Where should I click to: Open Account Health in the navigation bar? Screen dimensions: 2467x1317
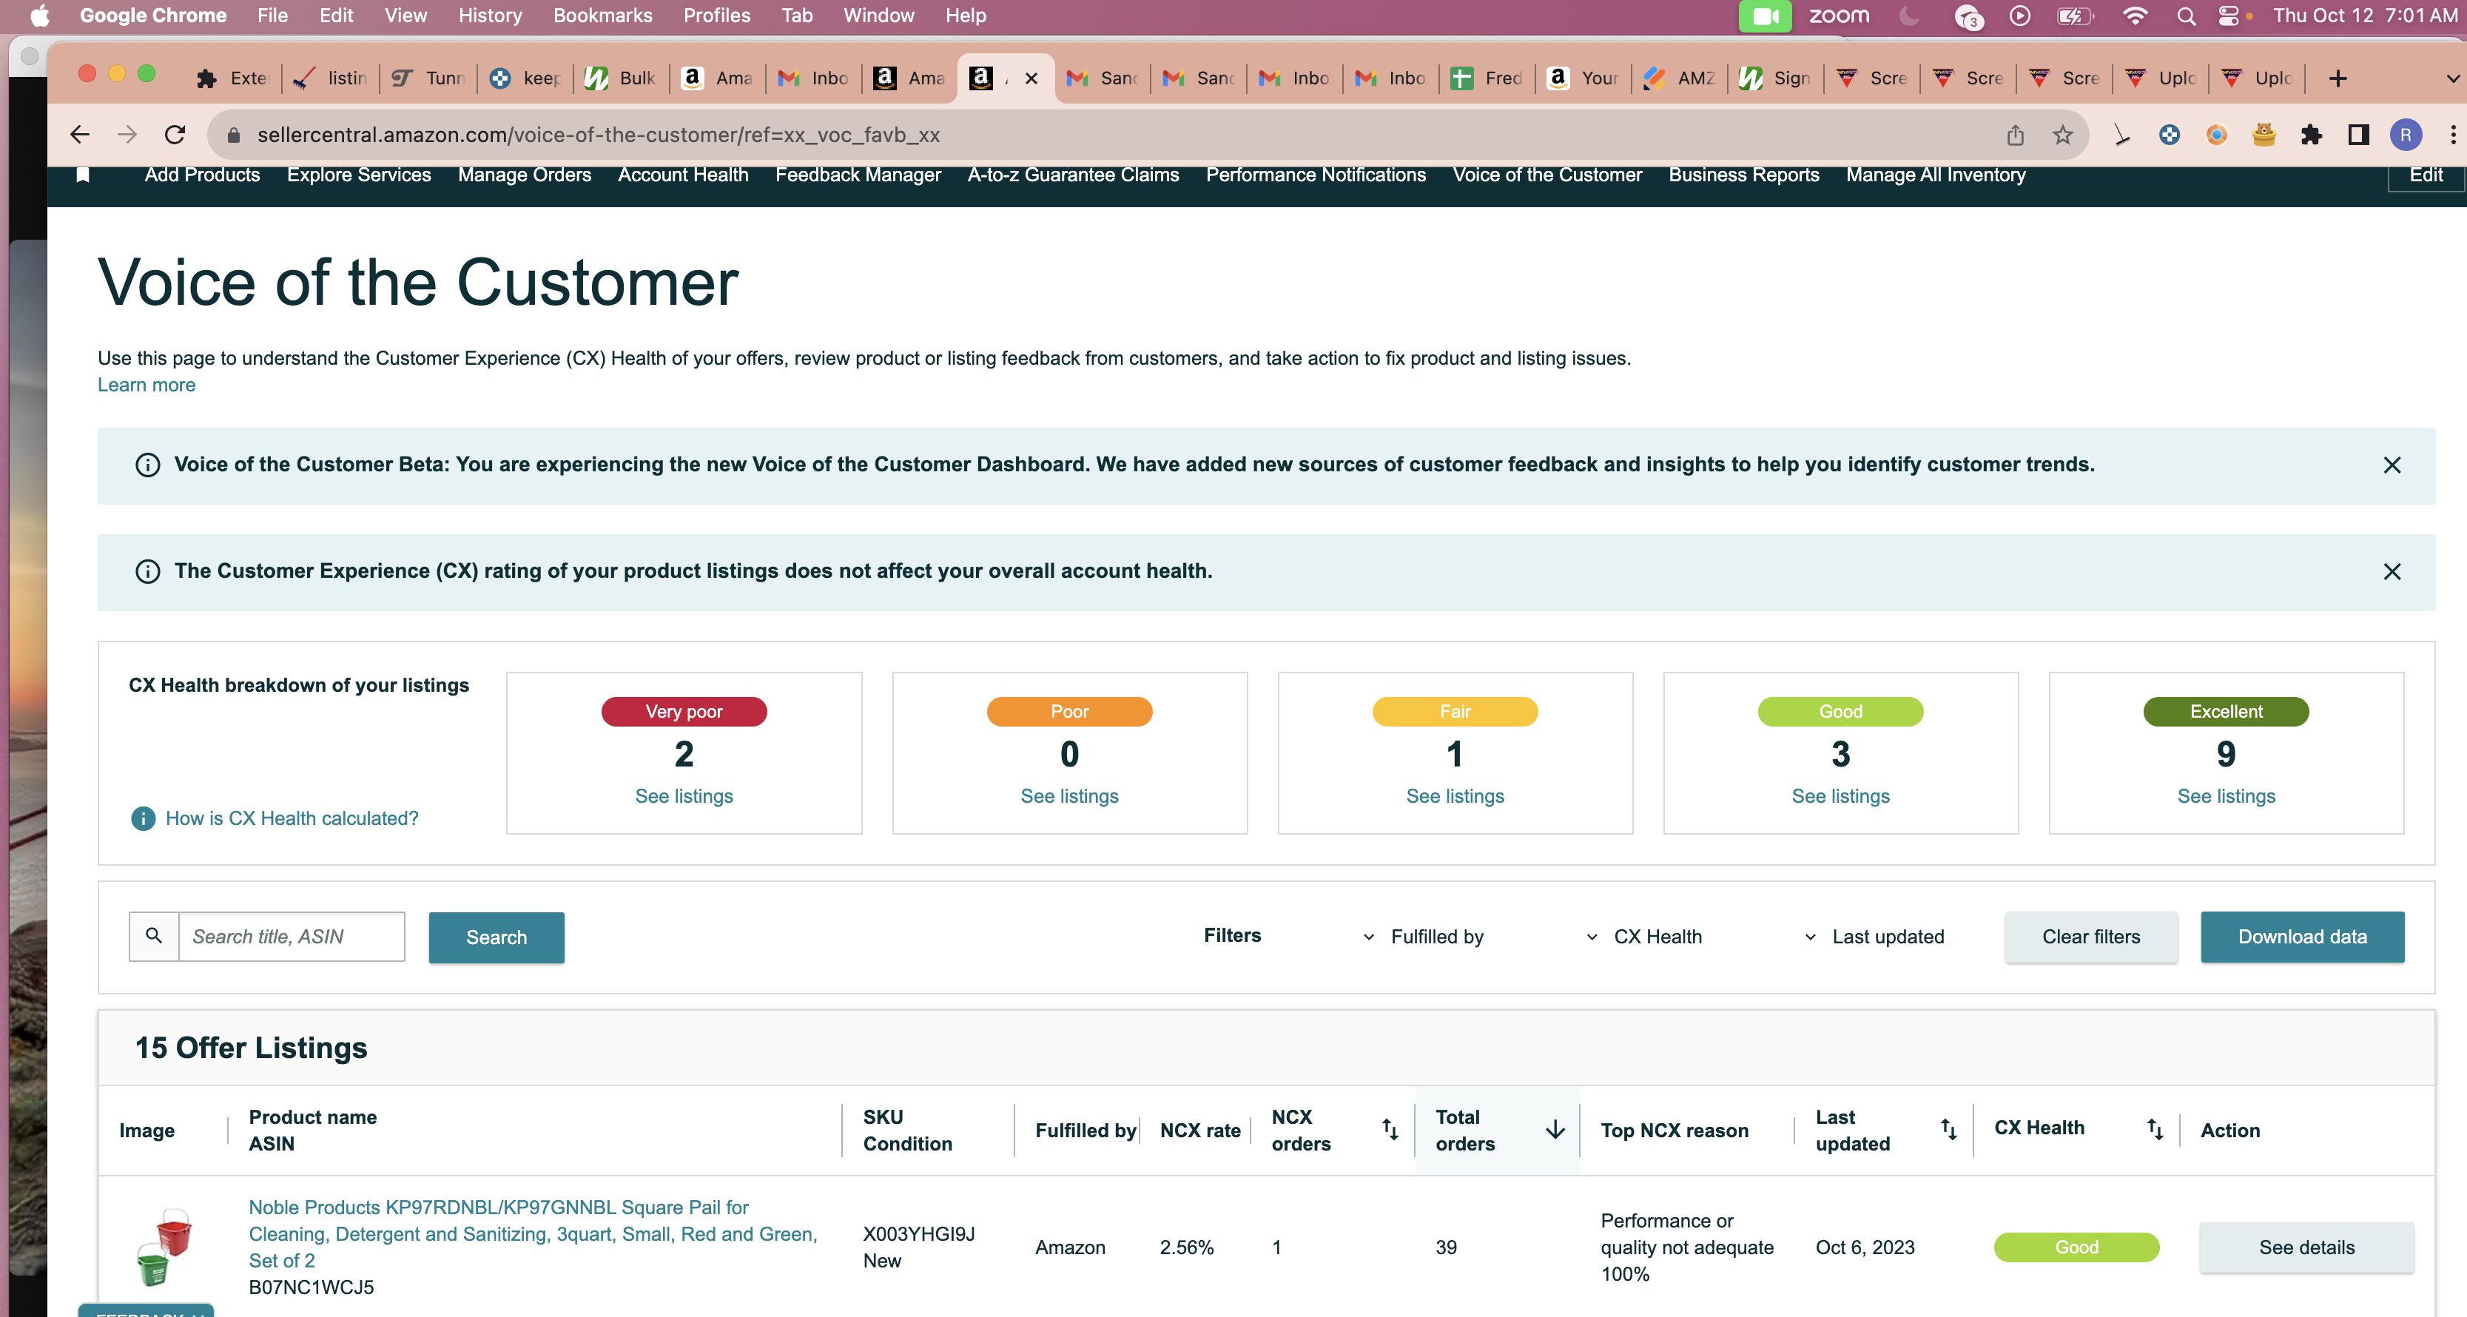[683, 175]
